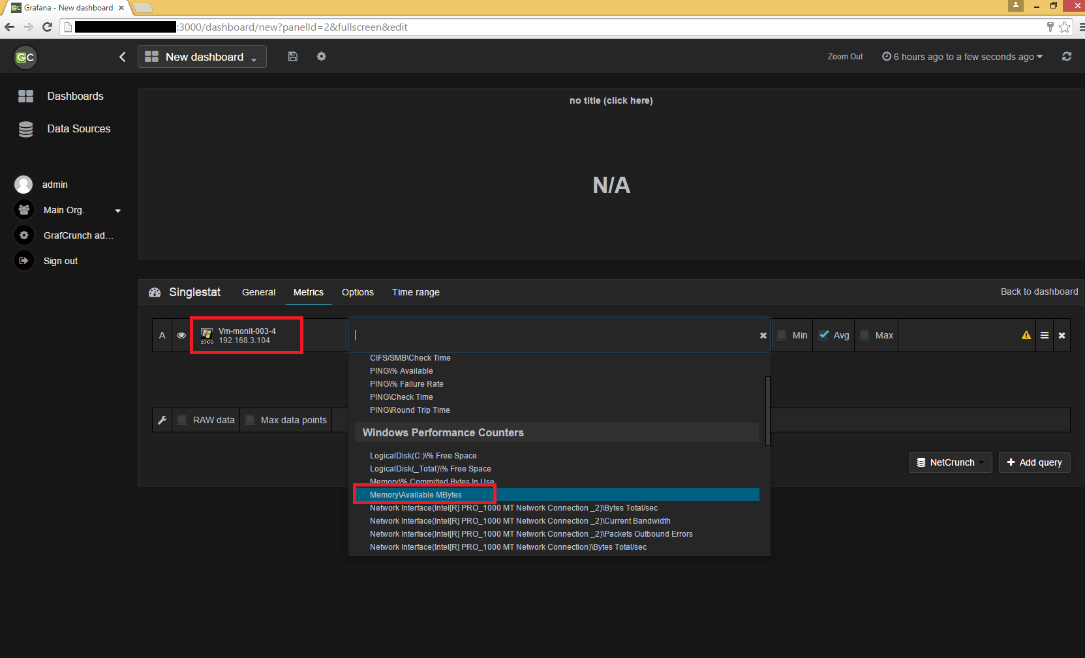Remove query A with the x icon
The height and width of the screenshot is (658, 1085).
point(1062,335)
